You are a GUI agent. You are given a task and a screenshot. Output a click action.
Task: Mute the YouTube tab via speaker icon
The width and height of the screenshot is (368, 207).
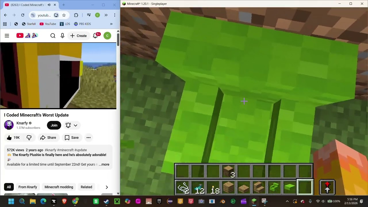click(49, 5)
